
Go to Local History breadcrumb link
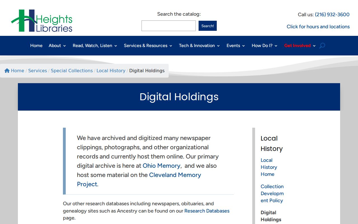point(111,71)
